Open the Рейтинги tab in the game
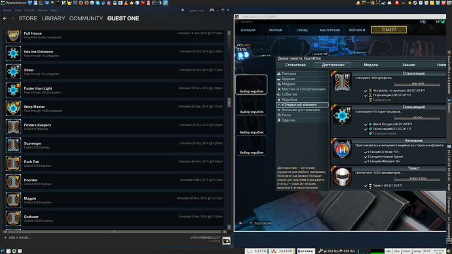This screenshot has height=254, width=452. coord(357,30)
